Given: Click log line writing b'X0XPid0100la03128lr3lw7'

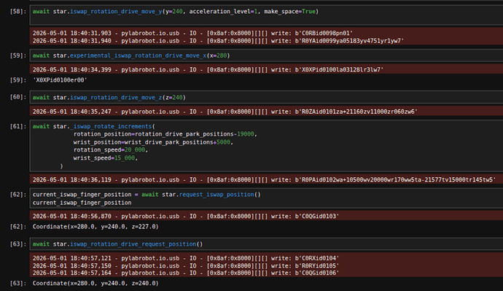Looking at the screenshot, I should 208,69.
